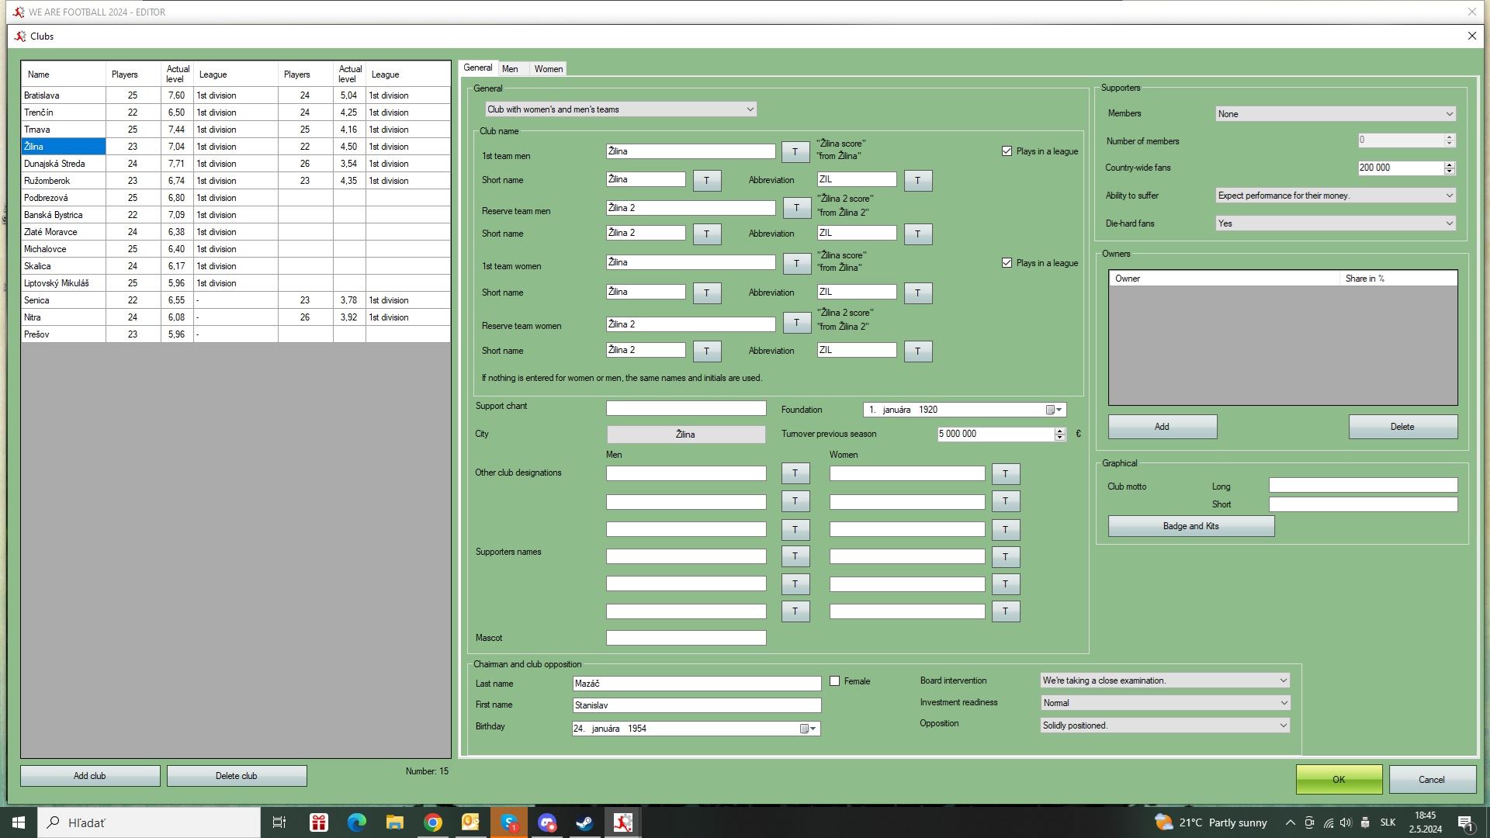Click the T button beside 1st team men name
This screenshot has width=1490, height=838.
point(795,152)
